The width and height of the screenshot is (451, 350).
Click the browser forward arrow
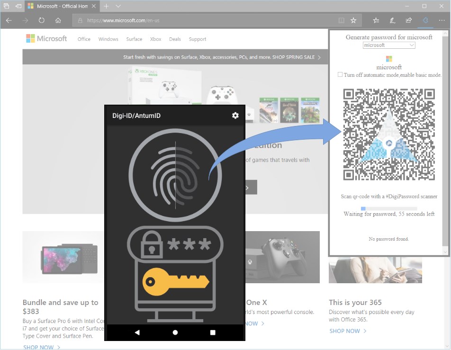[25, 20]
